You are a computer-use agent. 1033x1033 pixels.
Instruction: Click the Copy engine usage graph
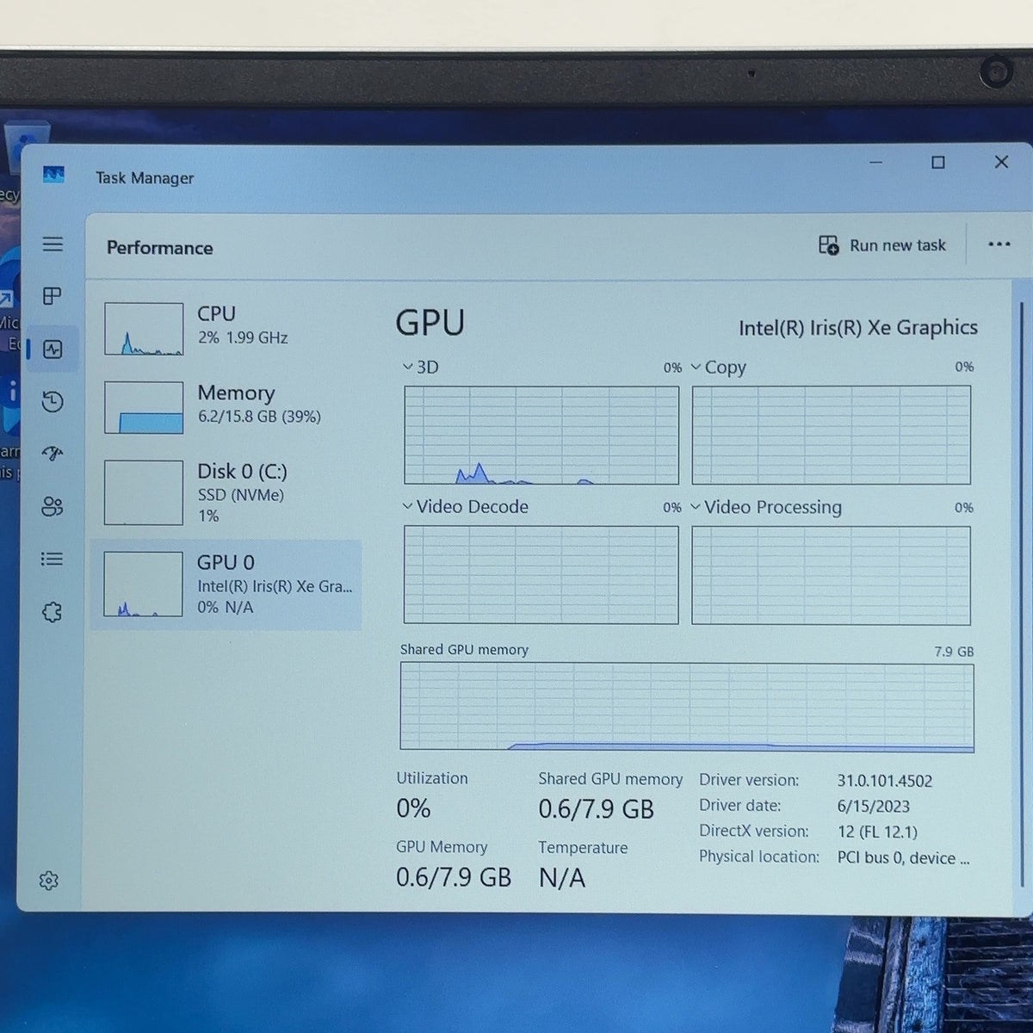831,435
